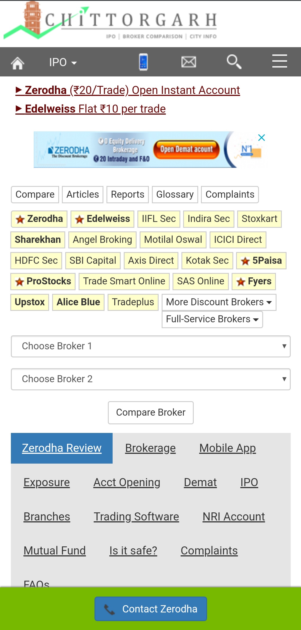301x630 pixels.
Task: Expand More Discount Brokers list
Action: (x=219, y=302)
